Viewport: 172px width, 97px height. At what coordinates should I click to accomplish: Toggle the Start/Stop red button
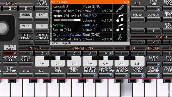pos(10,53)
